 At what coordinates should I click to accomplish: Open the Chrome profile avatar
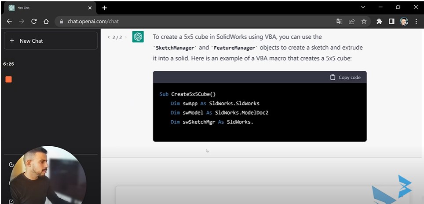click(x=404, y=22)
